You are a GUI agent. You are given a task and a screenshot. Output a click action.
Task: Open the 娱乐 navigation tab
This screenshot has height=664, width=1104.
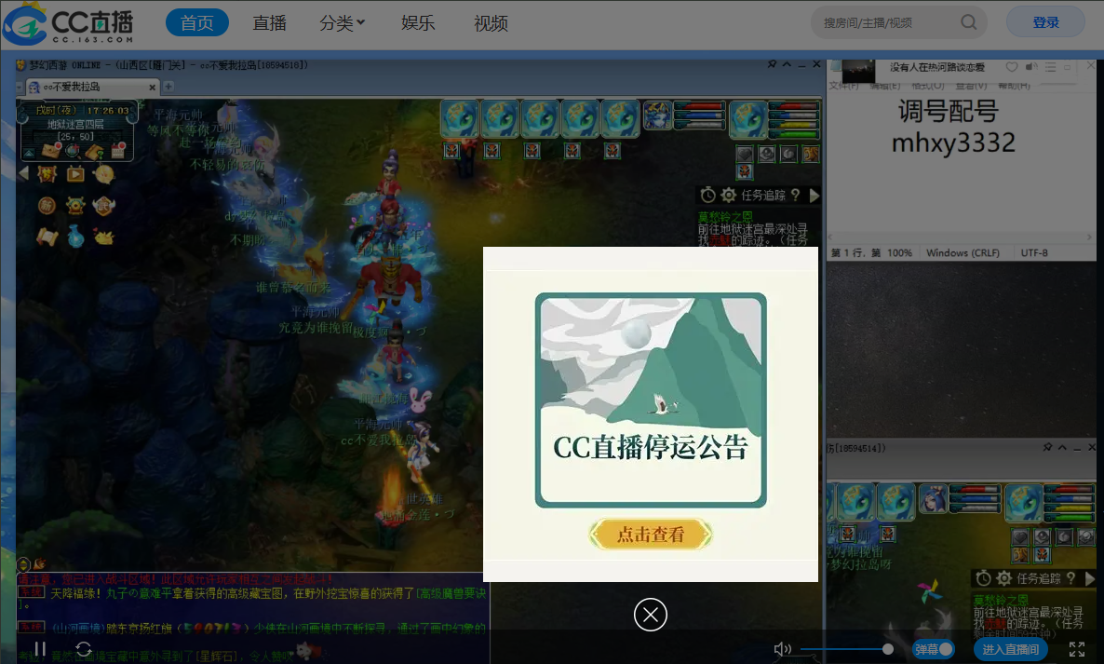click(418, 23)
